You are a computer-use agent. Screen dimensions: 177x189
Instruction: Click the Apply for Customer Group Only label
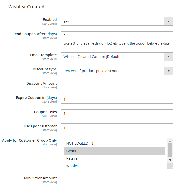[x=30, y=140]
